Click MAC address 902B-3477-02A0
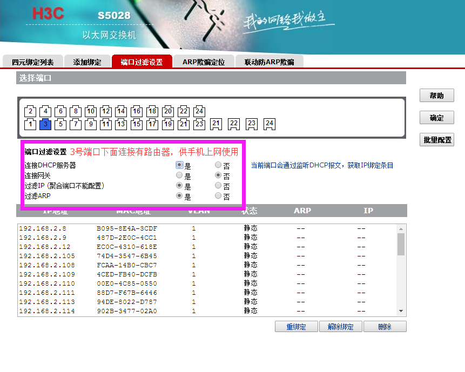Image resolution: width=465 pixels, height=372 pixels. click(x=126, y=311)
